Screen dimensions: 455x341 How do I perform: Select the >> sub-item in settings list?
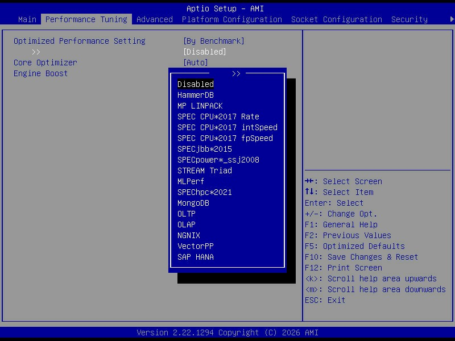point(36,52)
